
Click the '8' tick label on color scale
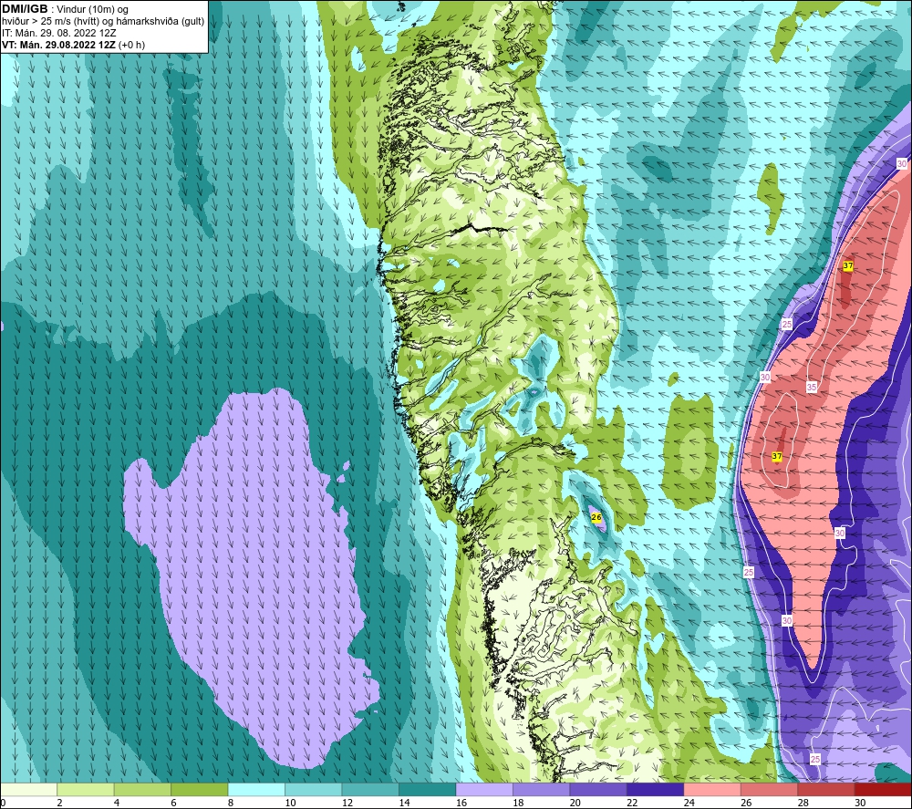click(231, 803)
